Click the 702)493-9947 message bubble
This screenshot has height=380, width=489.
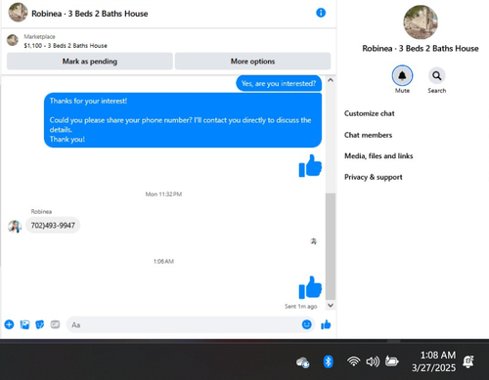53,226
